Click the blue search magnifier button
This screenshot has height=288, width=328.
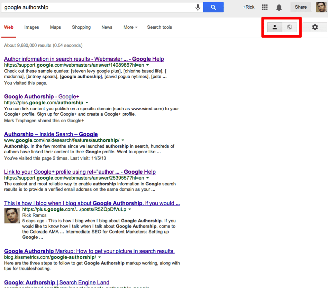point(213,7)
